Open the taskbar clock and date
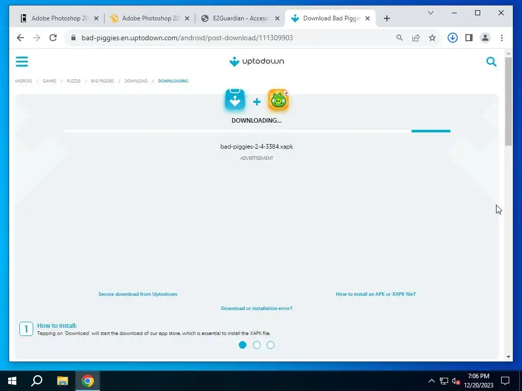Screen dimensions: 522x391 [x=479, y=381]
